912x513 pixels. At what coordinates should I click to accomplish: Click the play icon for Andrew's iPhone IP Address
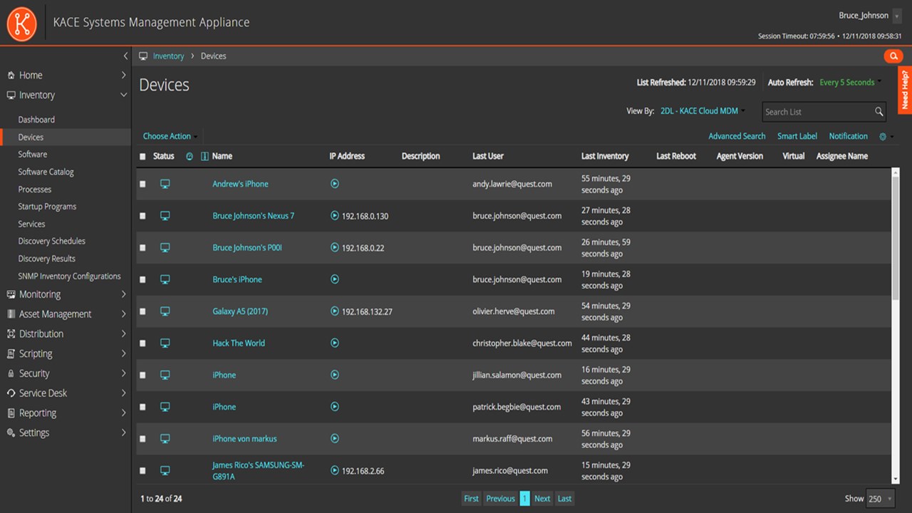click(x=335, y=184)
